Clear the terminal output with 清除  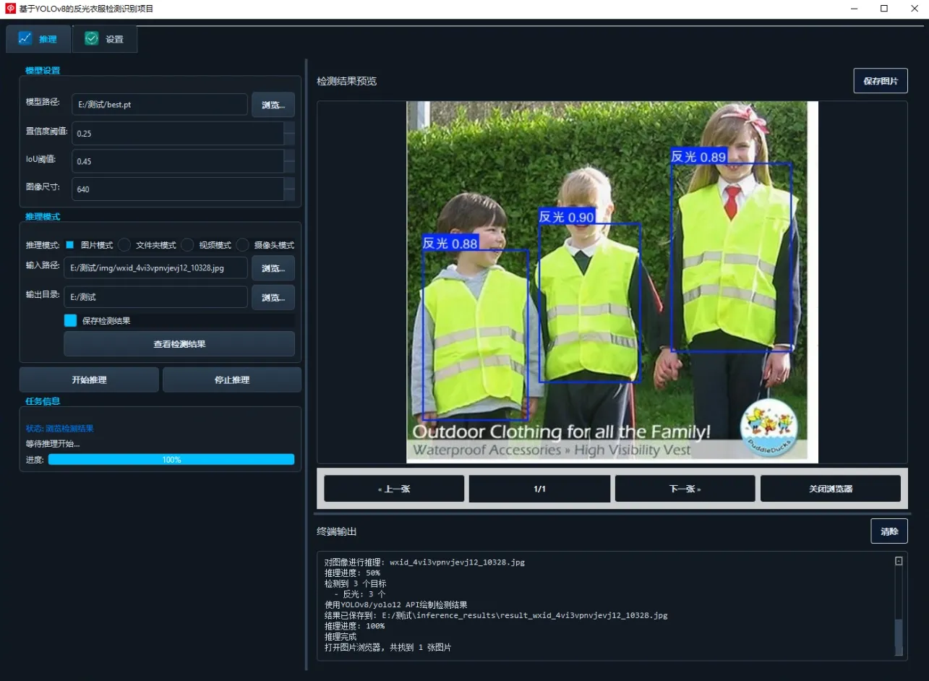coord(889,531)
